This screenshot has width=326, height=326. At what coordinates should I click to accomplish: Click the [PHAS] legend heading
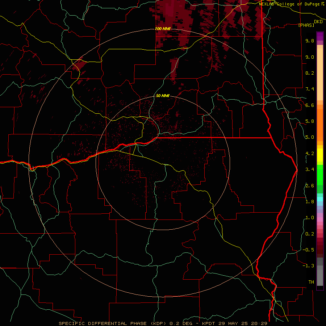[x=306, y=25]
